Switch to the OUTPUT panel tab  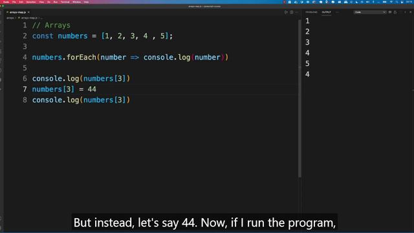(326, 12)
